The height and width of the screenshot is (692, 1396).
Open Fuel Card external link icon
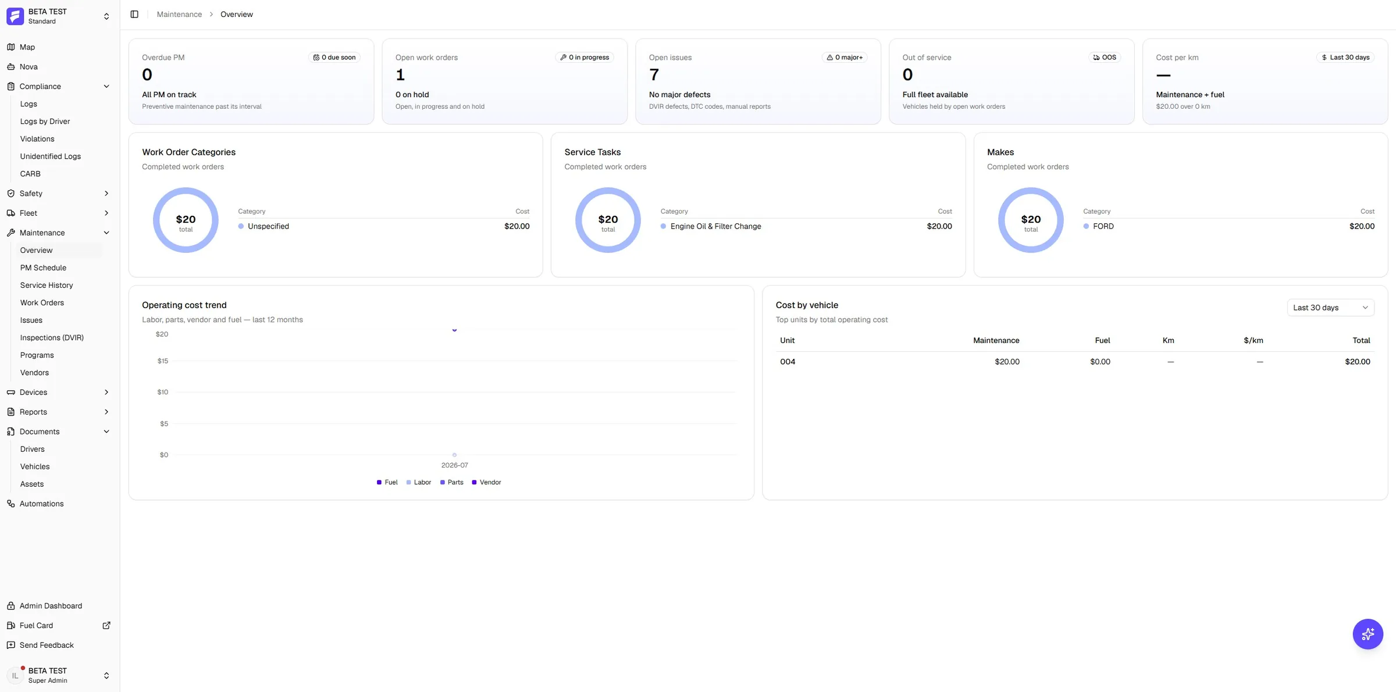click(106, 626)
